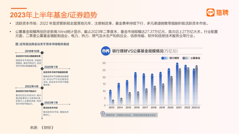Image resolution: width=239 pixels, height=134 pixels.
Task: Click the slide title 2023年上半年基金/证券趋势
Action: tap(54, 15)
